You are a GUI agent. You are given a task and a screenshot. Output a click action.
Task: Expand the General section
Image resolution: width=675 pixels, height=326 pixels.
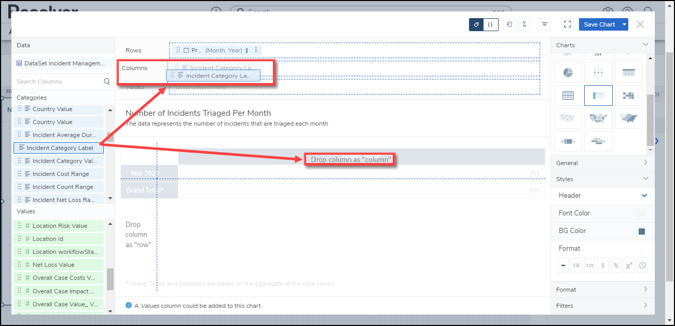(x=645, y=162)
